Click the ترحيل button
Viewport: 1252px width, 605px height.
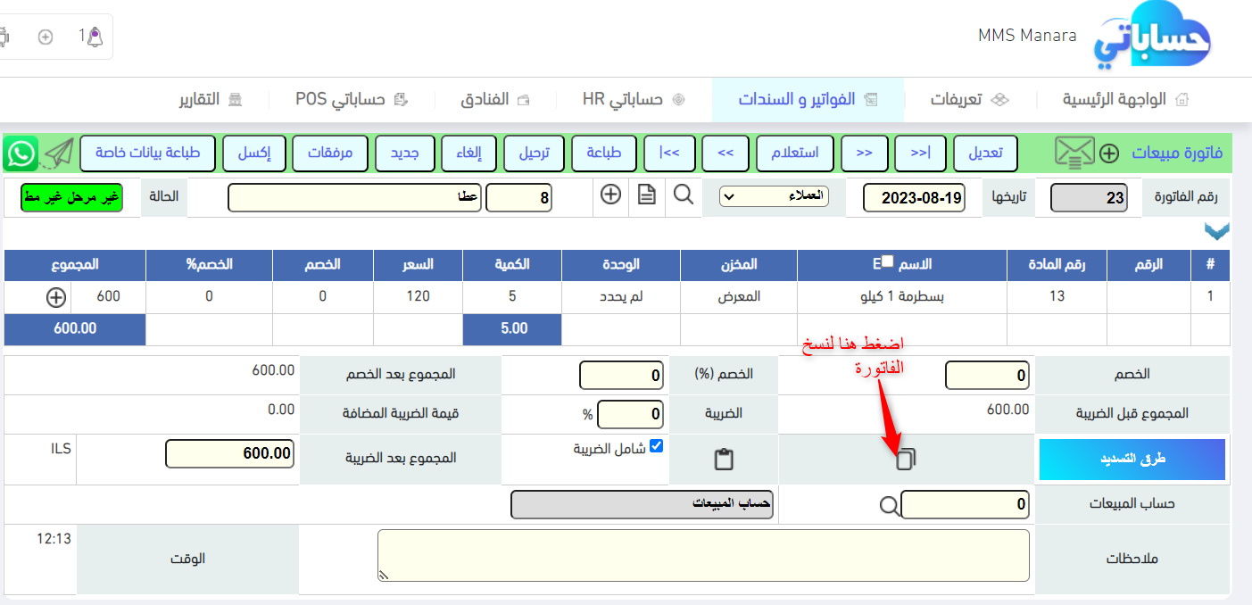point(535,153)
